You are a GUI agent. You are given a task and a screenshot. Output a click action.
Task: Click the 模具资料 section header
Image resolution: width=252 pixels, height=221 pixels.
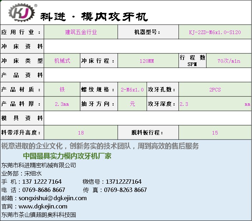click(22, 118)
